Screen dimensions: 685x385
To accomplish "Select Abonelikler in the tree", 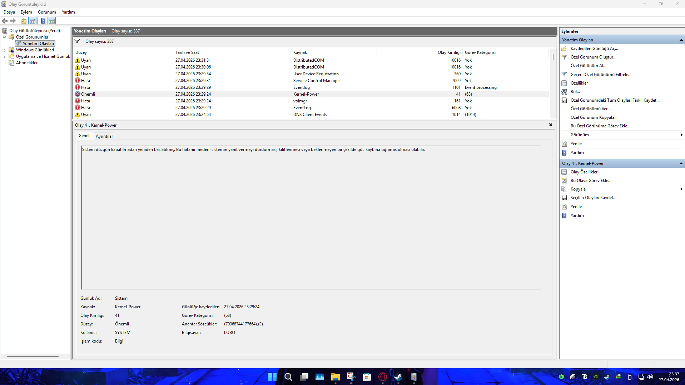I will (27, 63).
